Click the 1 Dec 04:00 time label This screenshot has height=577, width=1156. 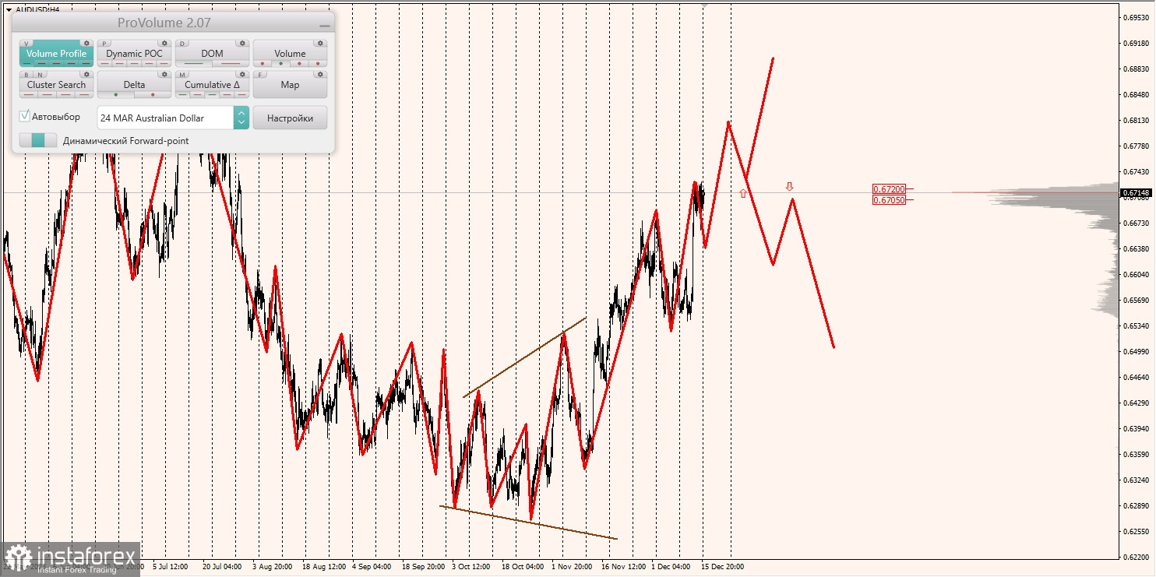pyautogui.click(x=669, y=567)
